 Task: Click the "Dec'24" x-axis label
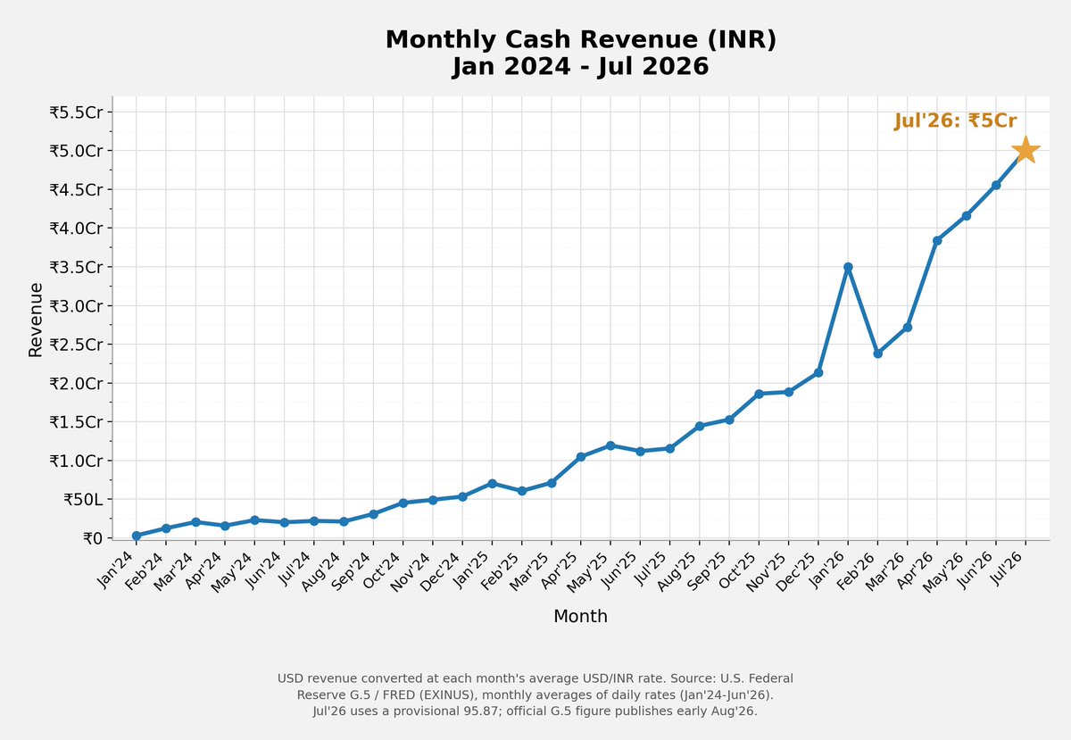pos(443,570)
